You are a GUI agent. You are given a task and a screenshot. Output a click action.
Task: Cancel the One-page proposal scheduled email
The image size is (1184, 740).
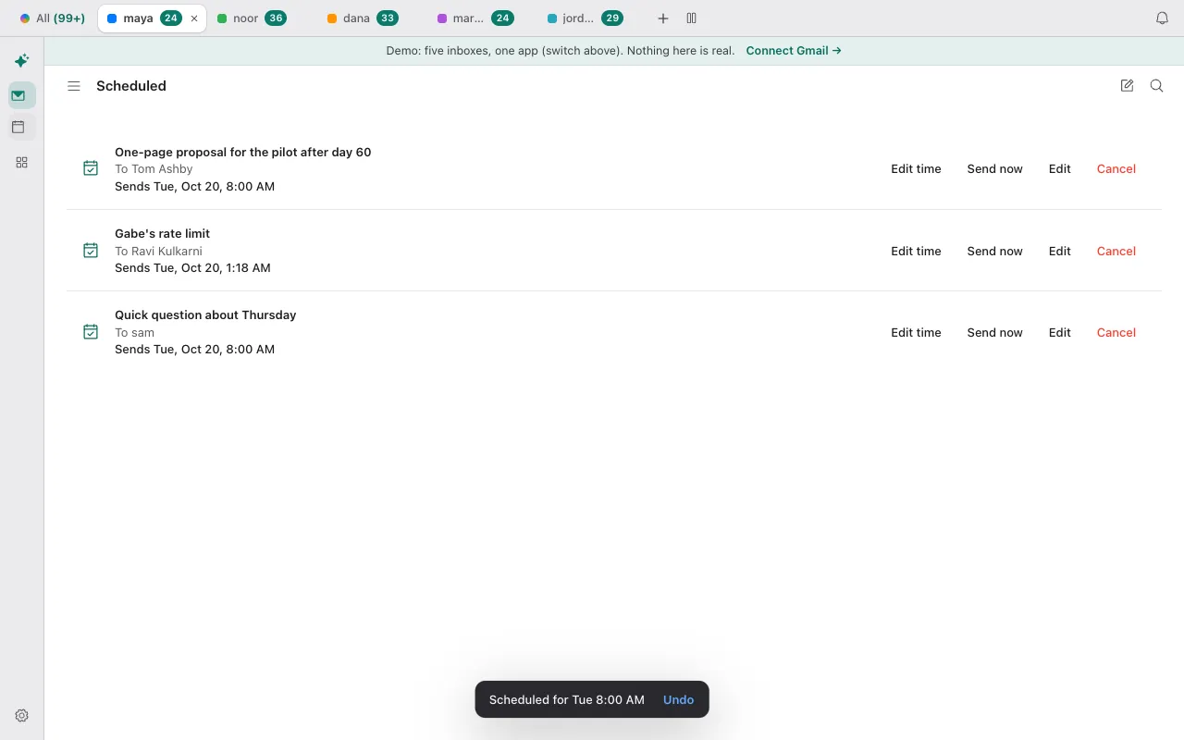(x=1116, y=169)
